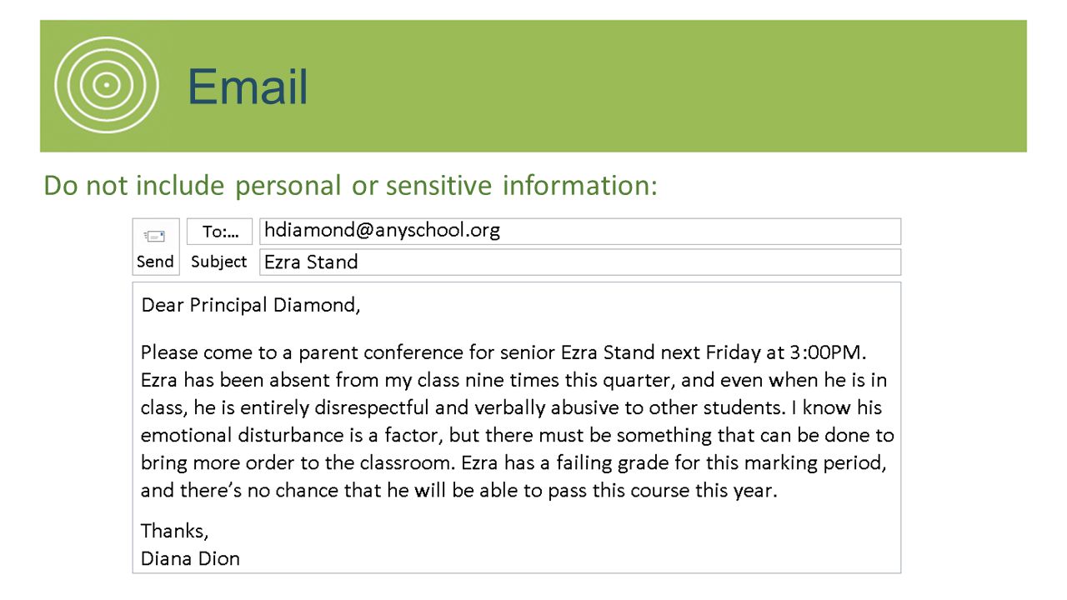Click the Subject field containing Ezra Stand

pyautogui.click(x=580, y=262)
